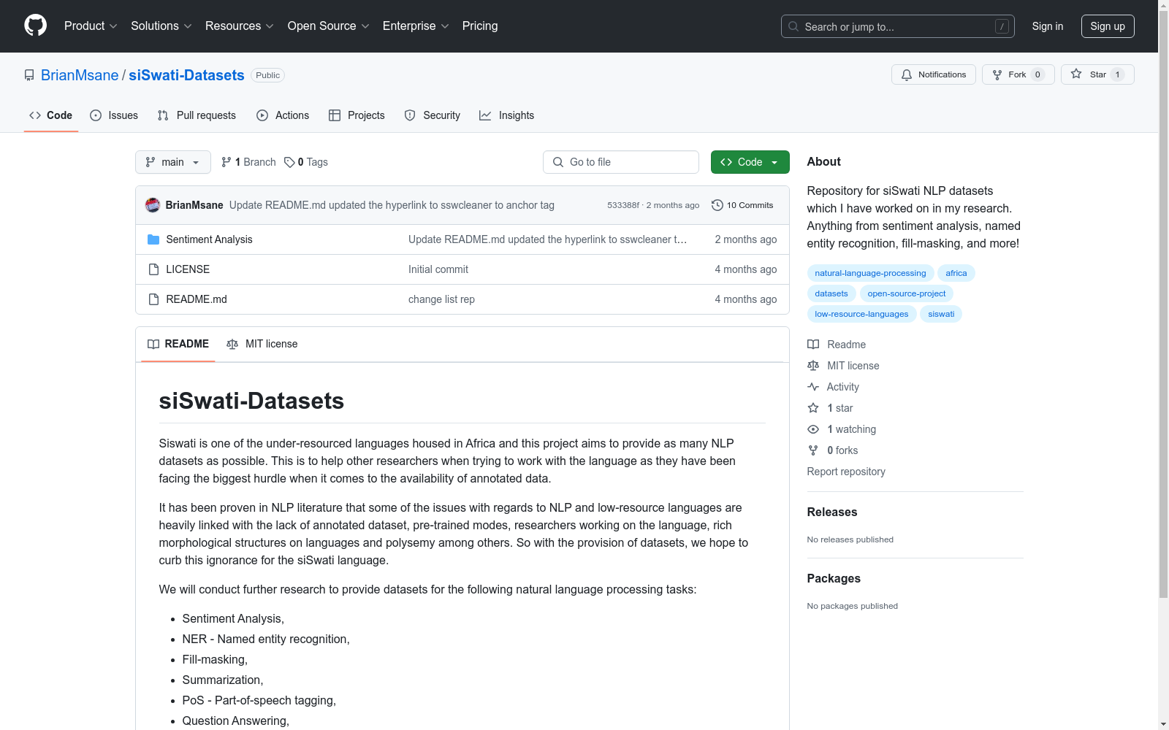Open the Product menu
The height and width of the screenshot is (730, 1169).
[x=91, y=26]
